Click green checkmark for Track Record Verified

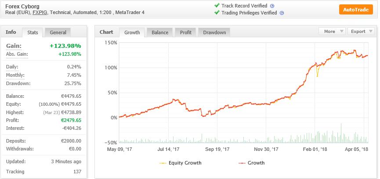(x=217, y=5)
